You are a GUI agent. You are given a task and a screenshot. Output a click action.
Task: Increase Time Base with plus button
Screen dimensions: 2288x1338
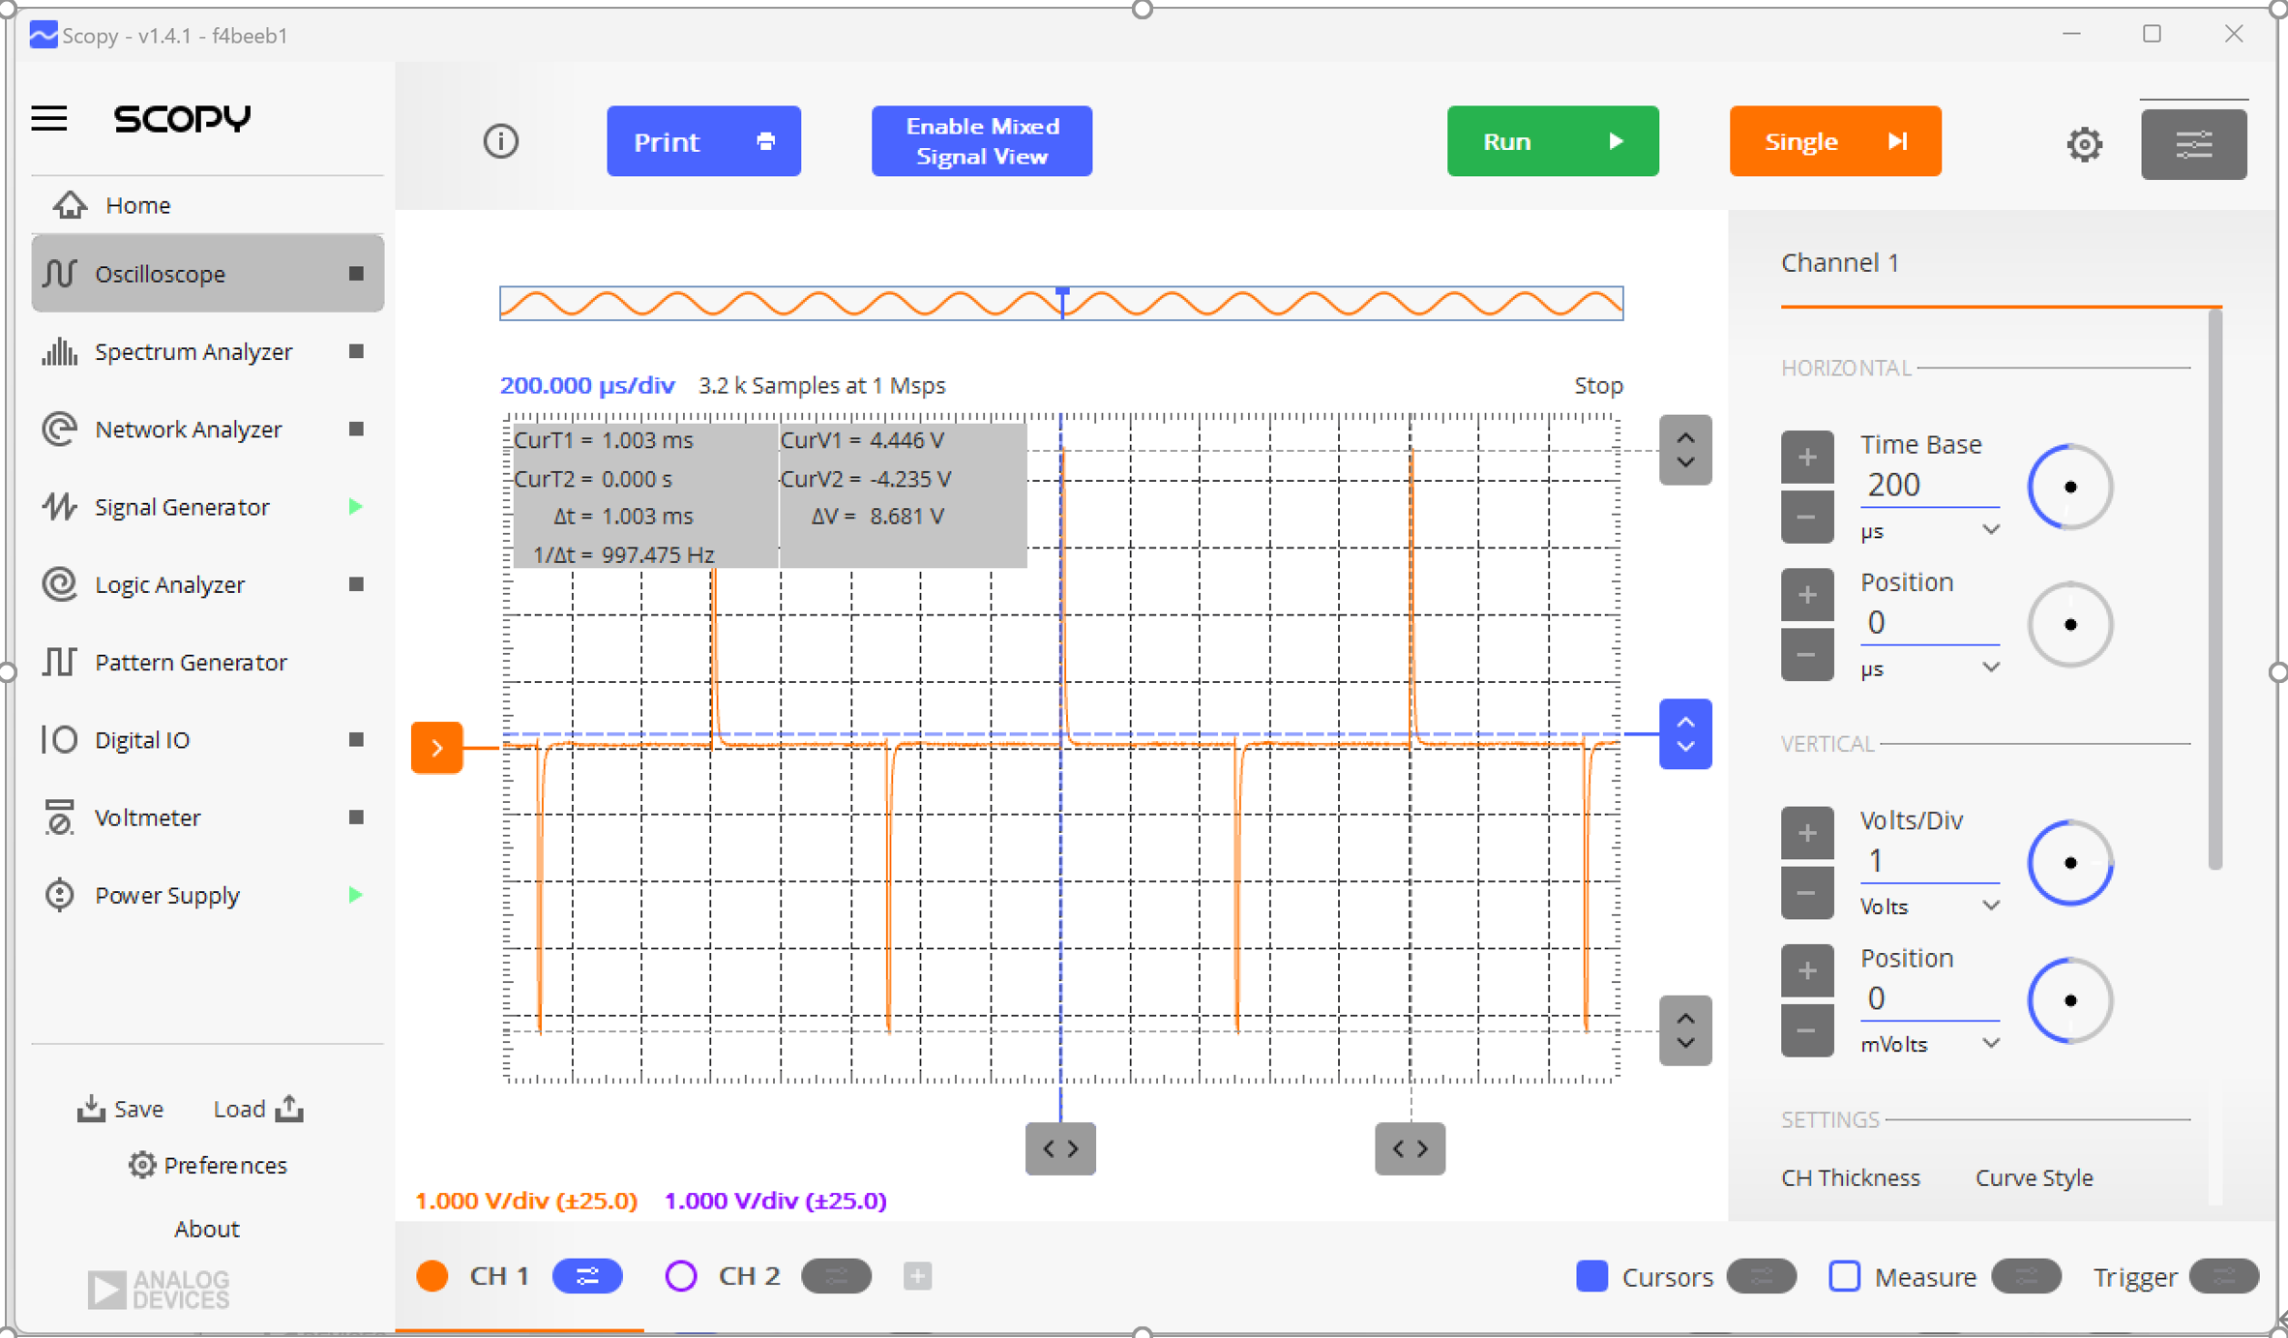pyautogui.click(x=1806, y=457)
